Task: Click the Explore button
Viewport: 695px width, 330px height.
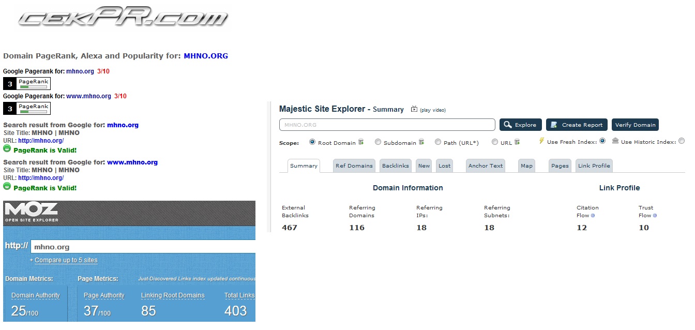Action: [x=521, y=125]
